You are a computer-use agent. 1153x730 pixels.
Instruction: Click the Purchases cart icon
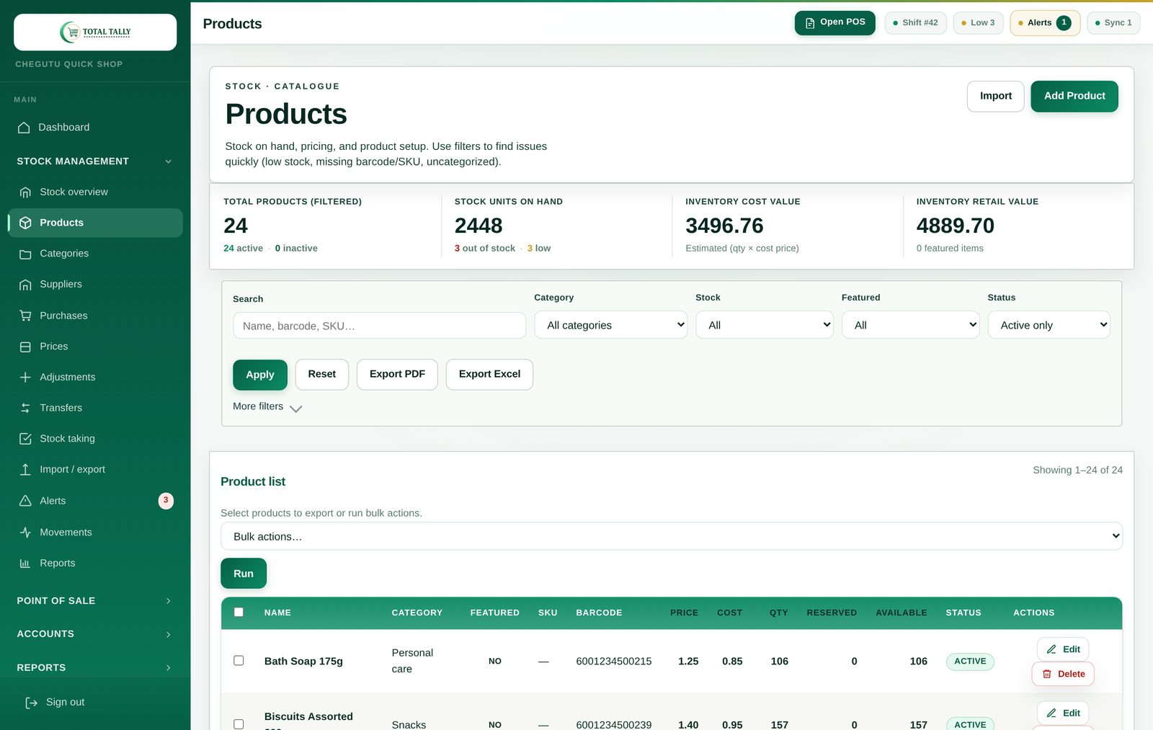tap(25, 316)
